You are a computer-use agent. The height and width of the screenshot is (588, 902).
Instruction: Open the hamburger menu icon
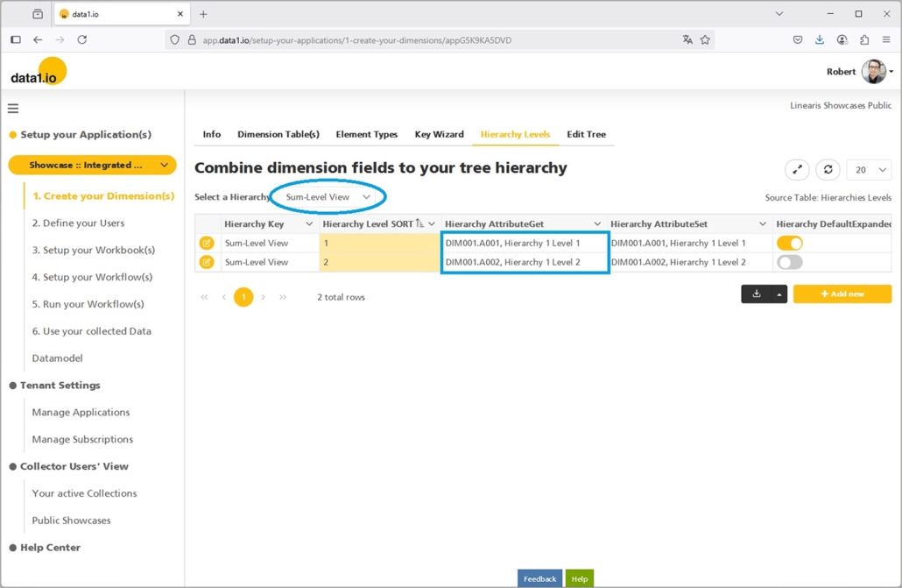pyautogui.click(x=13, y=109)
